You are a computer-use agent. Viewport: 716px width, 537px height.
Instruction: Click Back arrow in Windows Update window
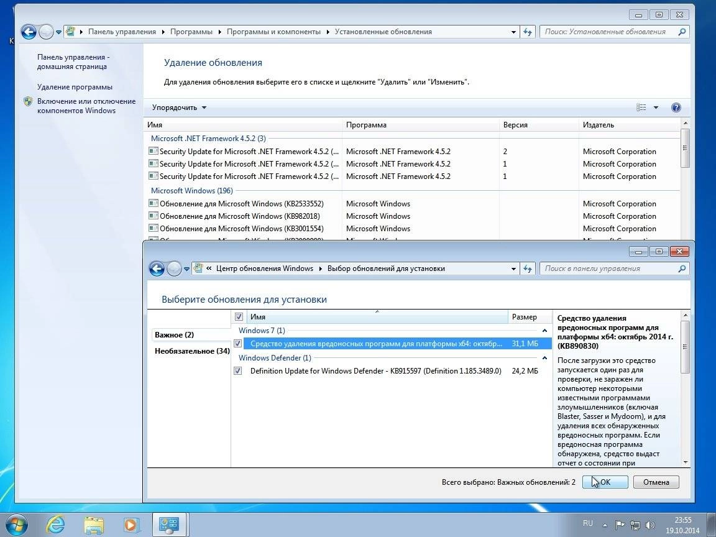click(157, 269)
